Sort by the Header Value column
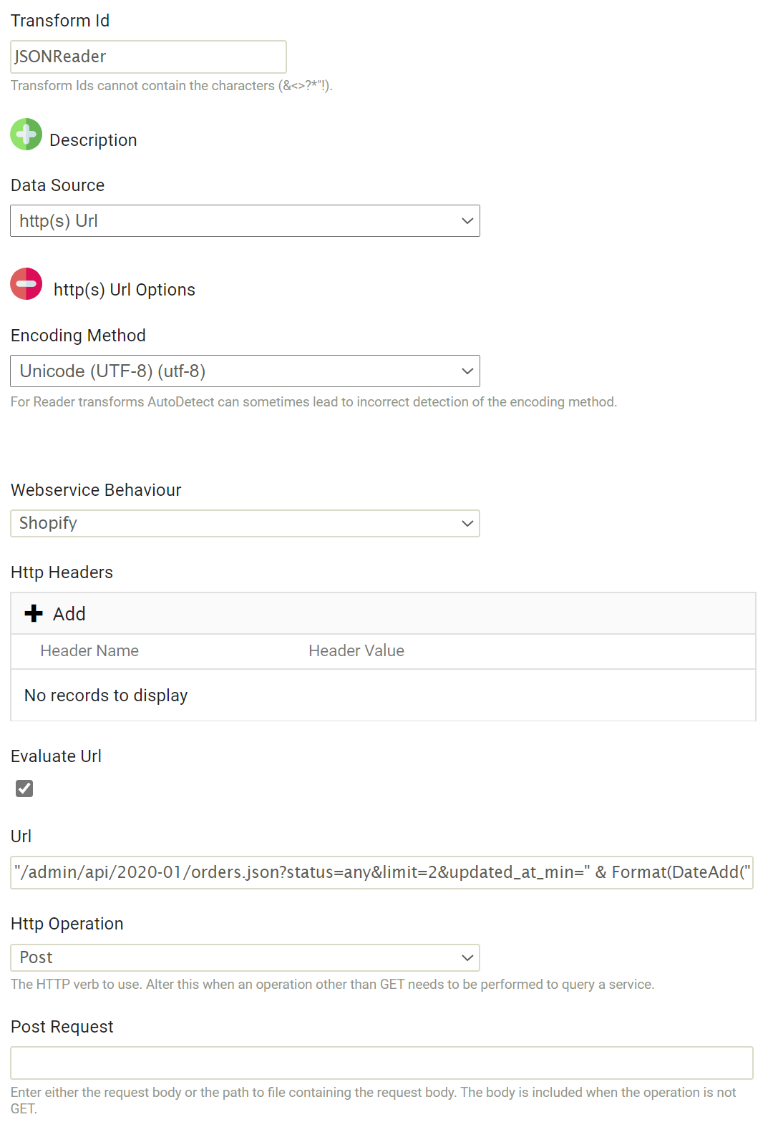This screenshot has width=773, height=1132. [x=356, y=651]
